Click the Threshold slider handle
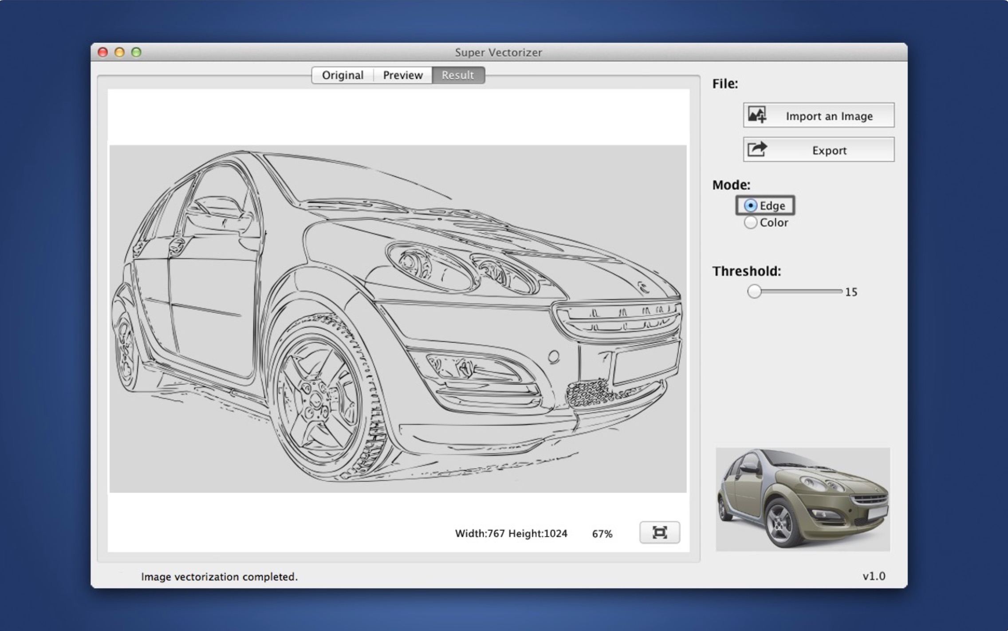The width and height of the screenshot is (1008, 631). pos(754,292)
